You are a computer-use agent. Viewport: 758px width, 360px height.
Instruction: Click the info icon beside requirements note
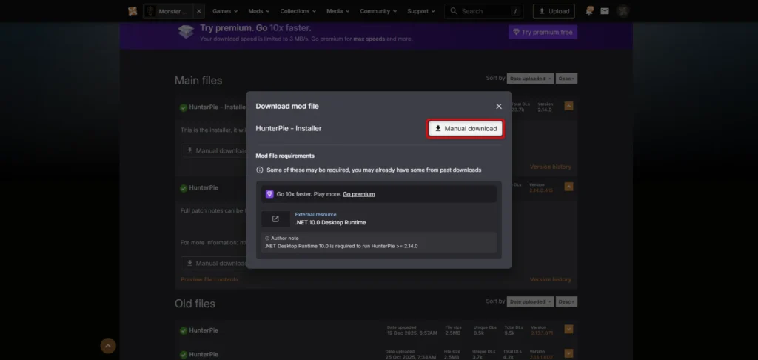[260, 170]
